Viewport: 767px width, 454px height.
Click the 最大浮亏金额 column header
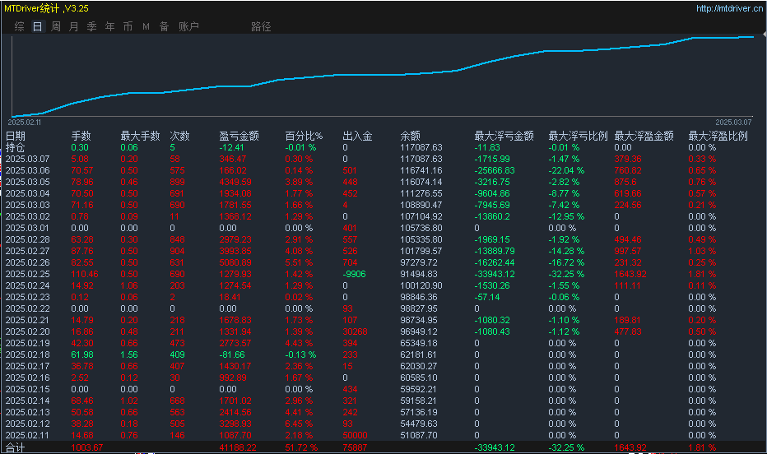click(x=504, y=136)
